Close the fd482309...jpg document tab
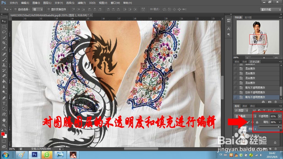The height and width of the screenshot is (159, 283). (x=91, y=15)
